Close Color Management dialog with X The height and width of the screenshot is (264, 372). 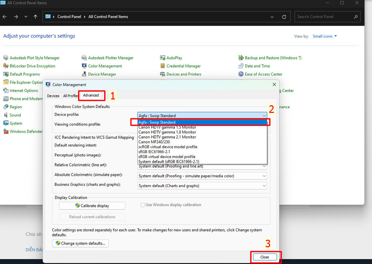point(274,84)
